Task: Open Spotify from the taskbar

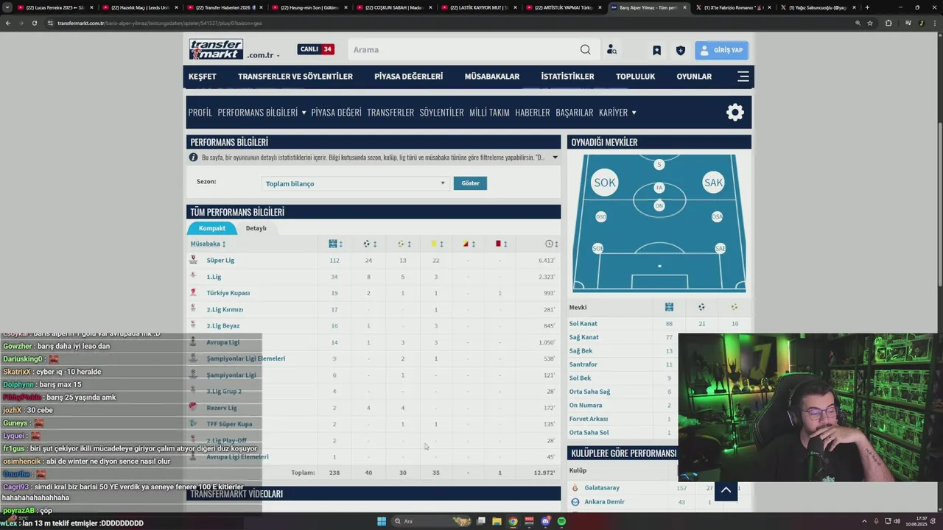Action: coord(561,521)
